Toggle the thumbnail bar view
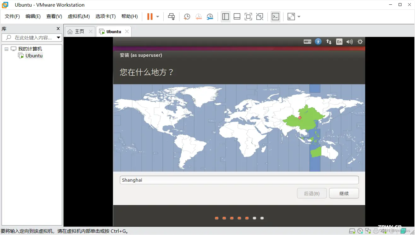 tap(237, 17)
